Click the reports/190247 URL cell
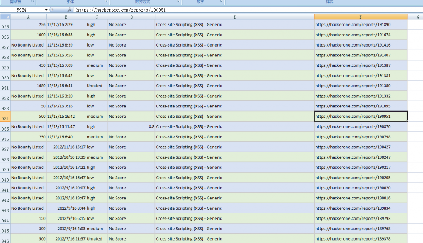 click(361, 157)
